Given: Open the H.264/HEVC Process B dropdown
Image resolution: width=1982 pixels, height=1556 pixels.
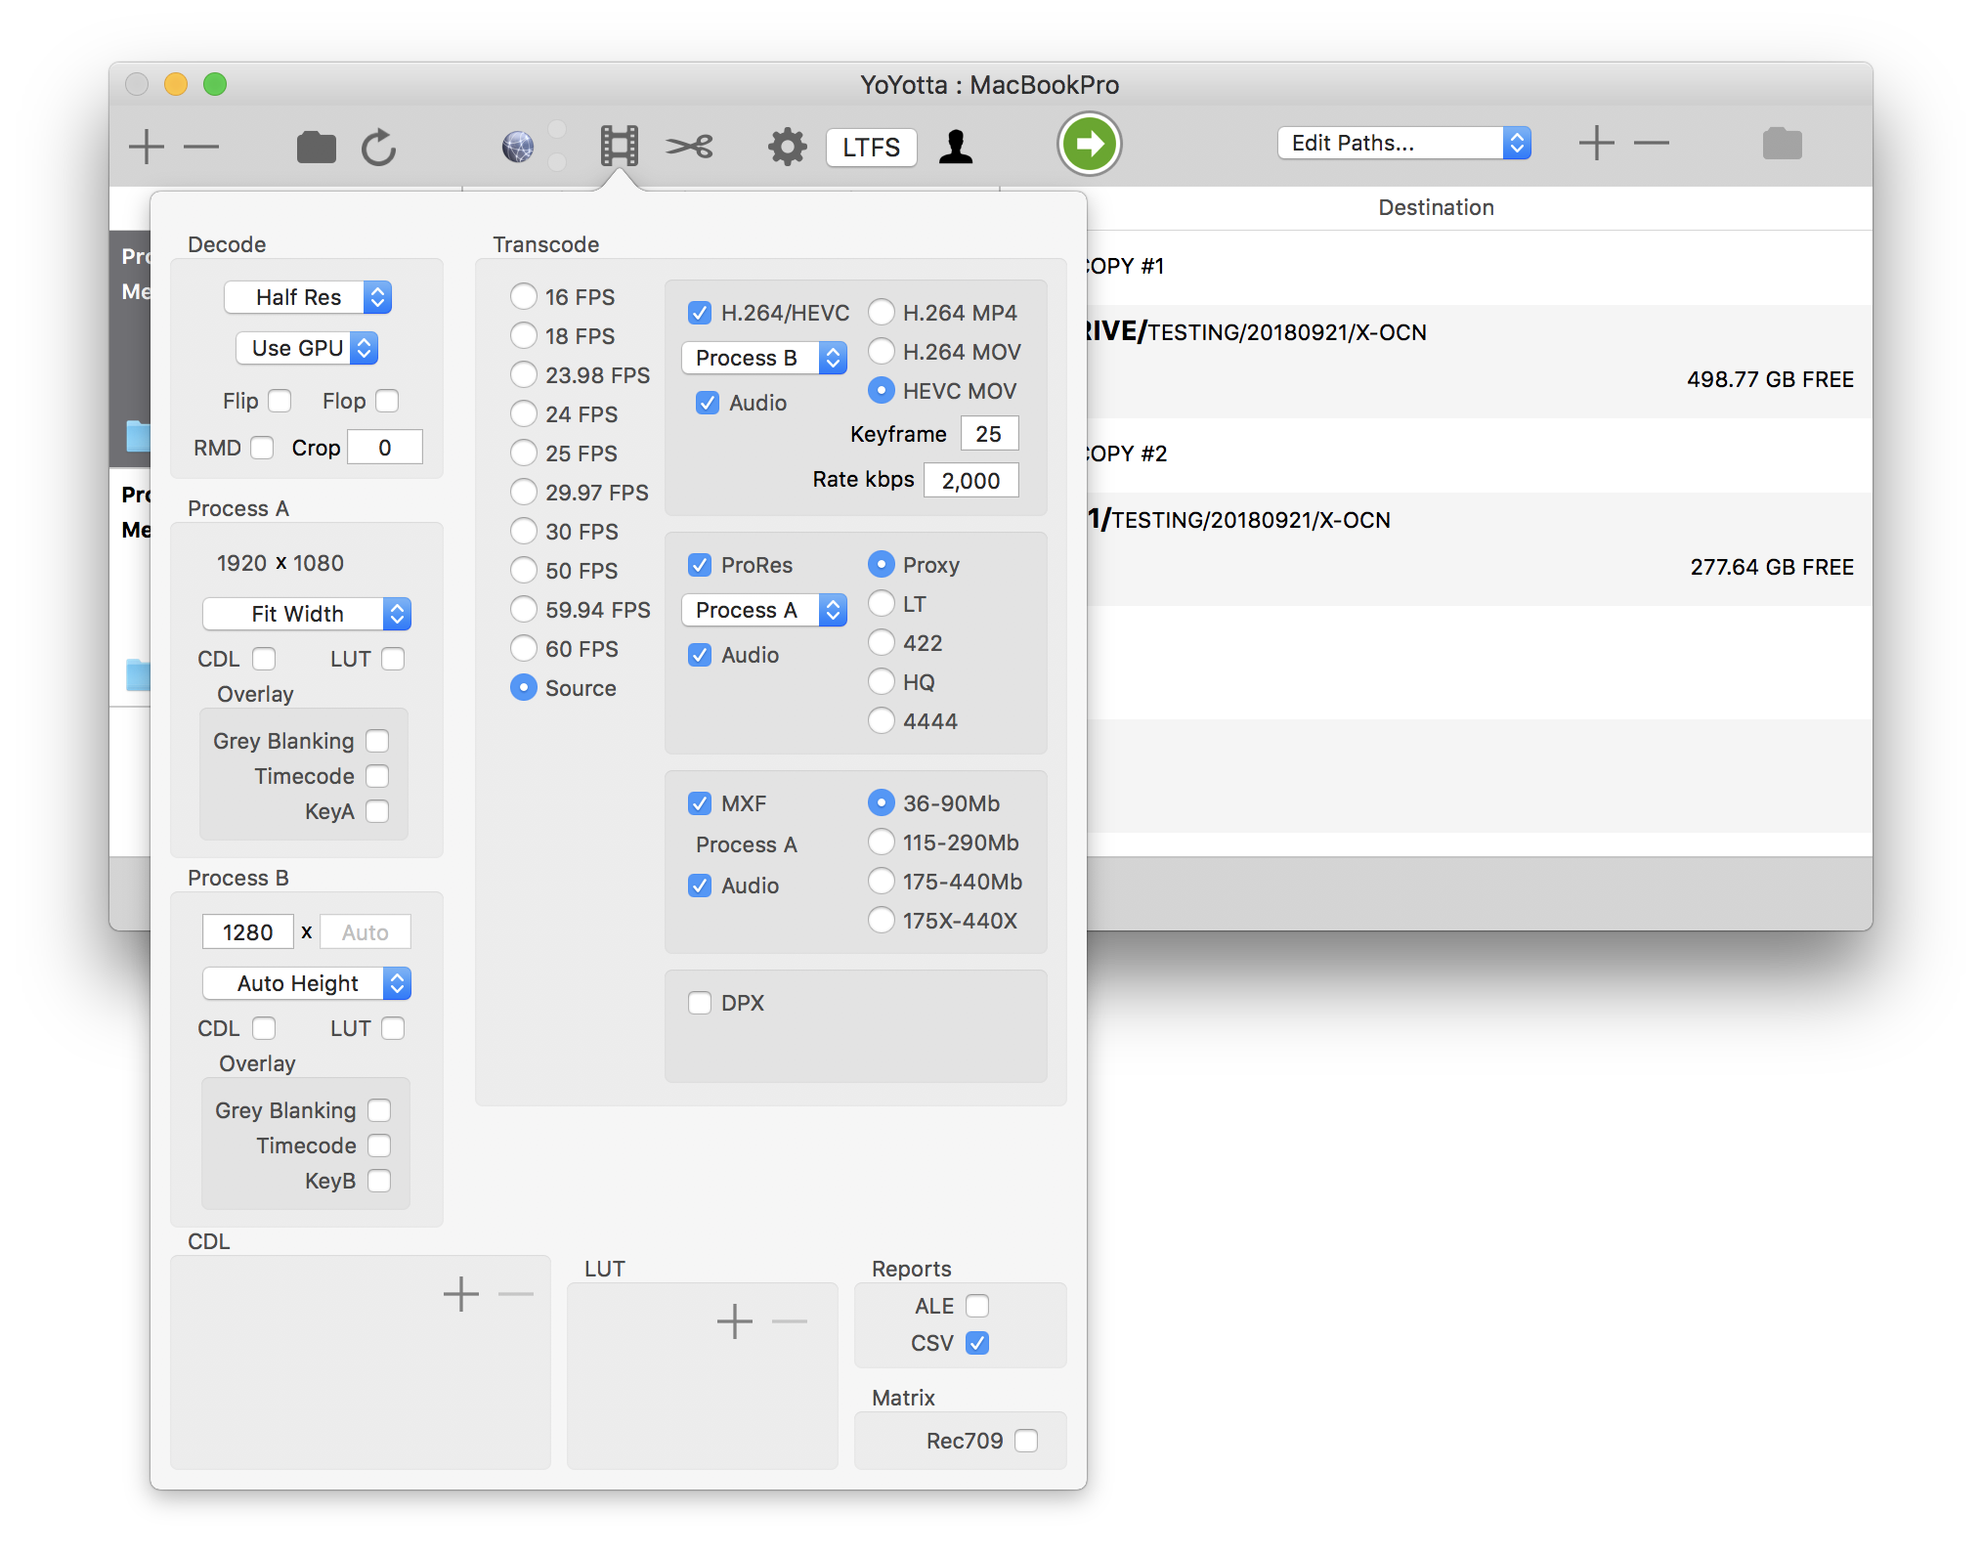Looking at the screenshot, I should click(x=764, y=358).
